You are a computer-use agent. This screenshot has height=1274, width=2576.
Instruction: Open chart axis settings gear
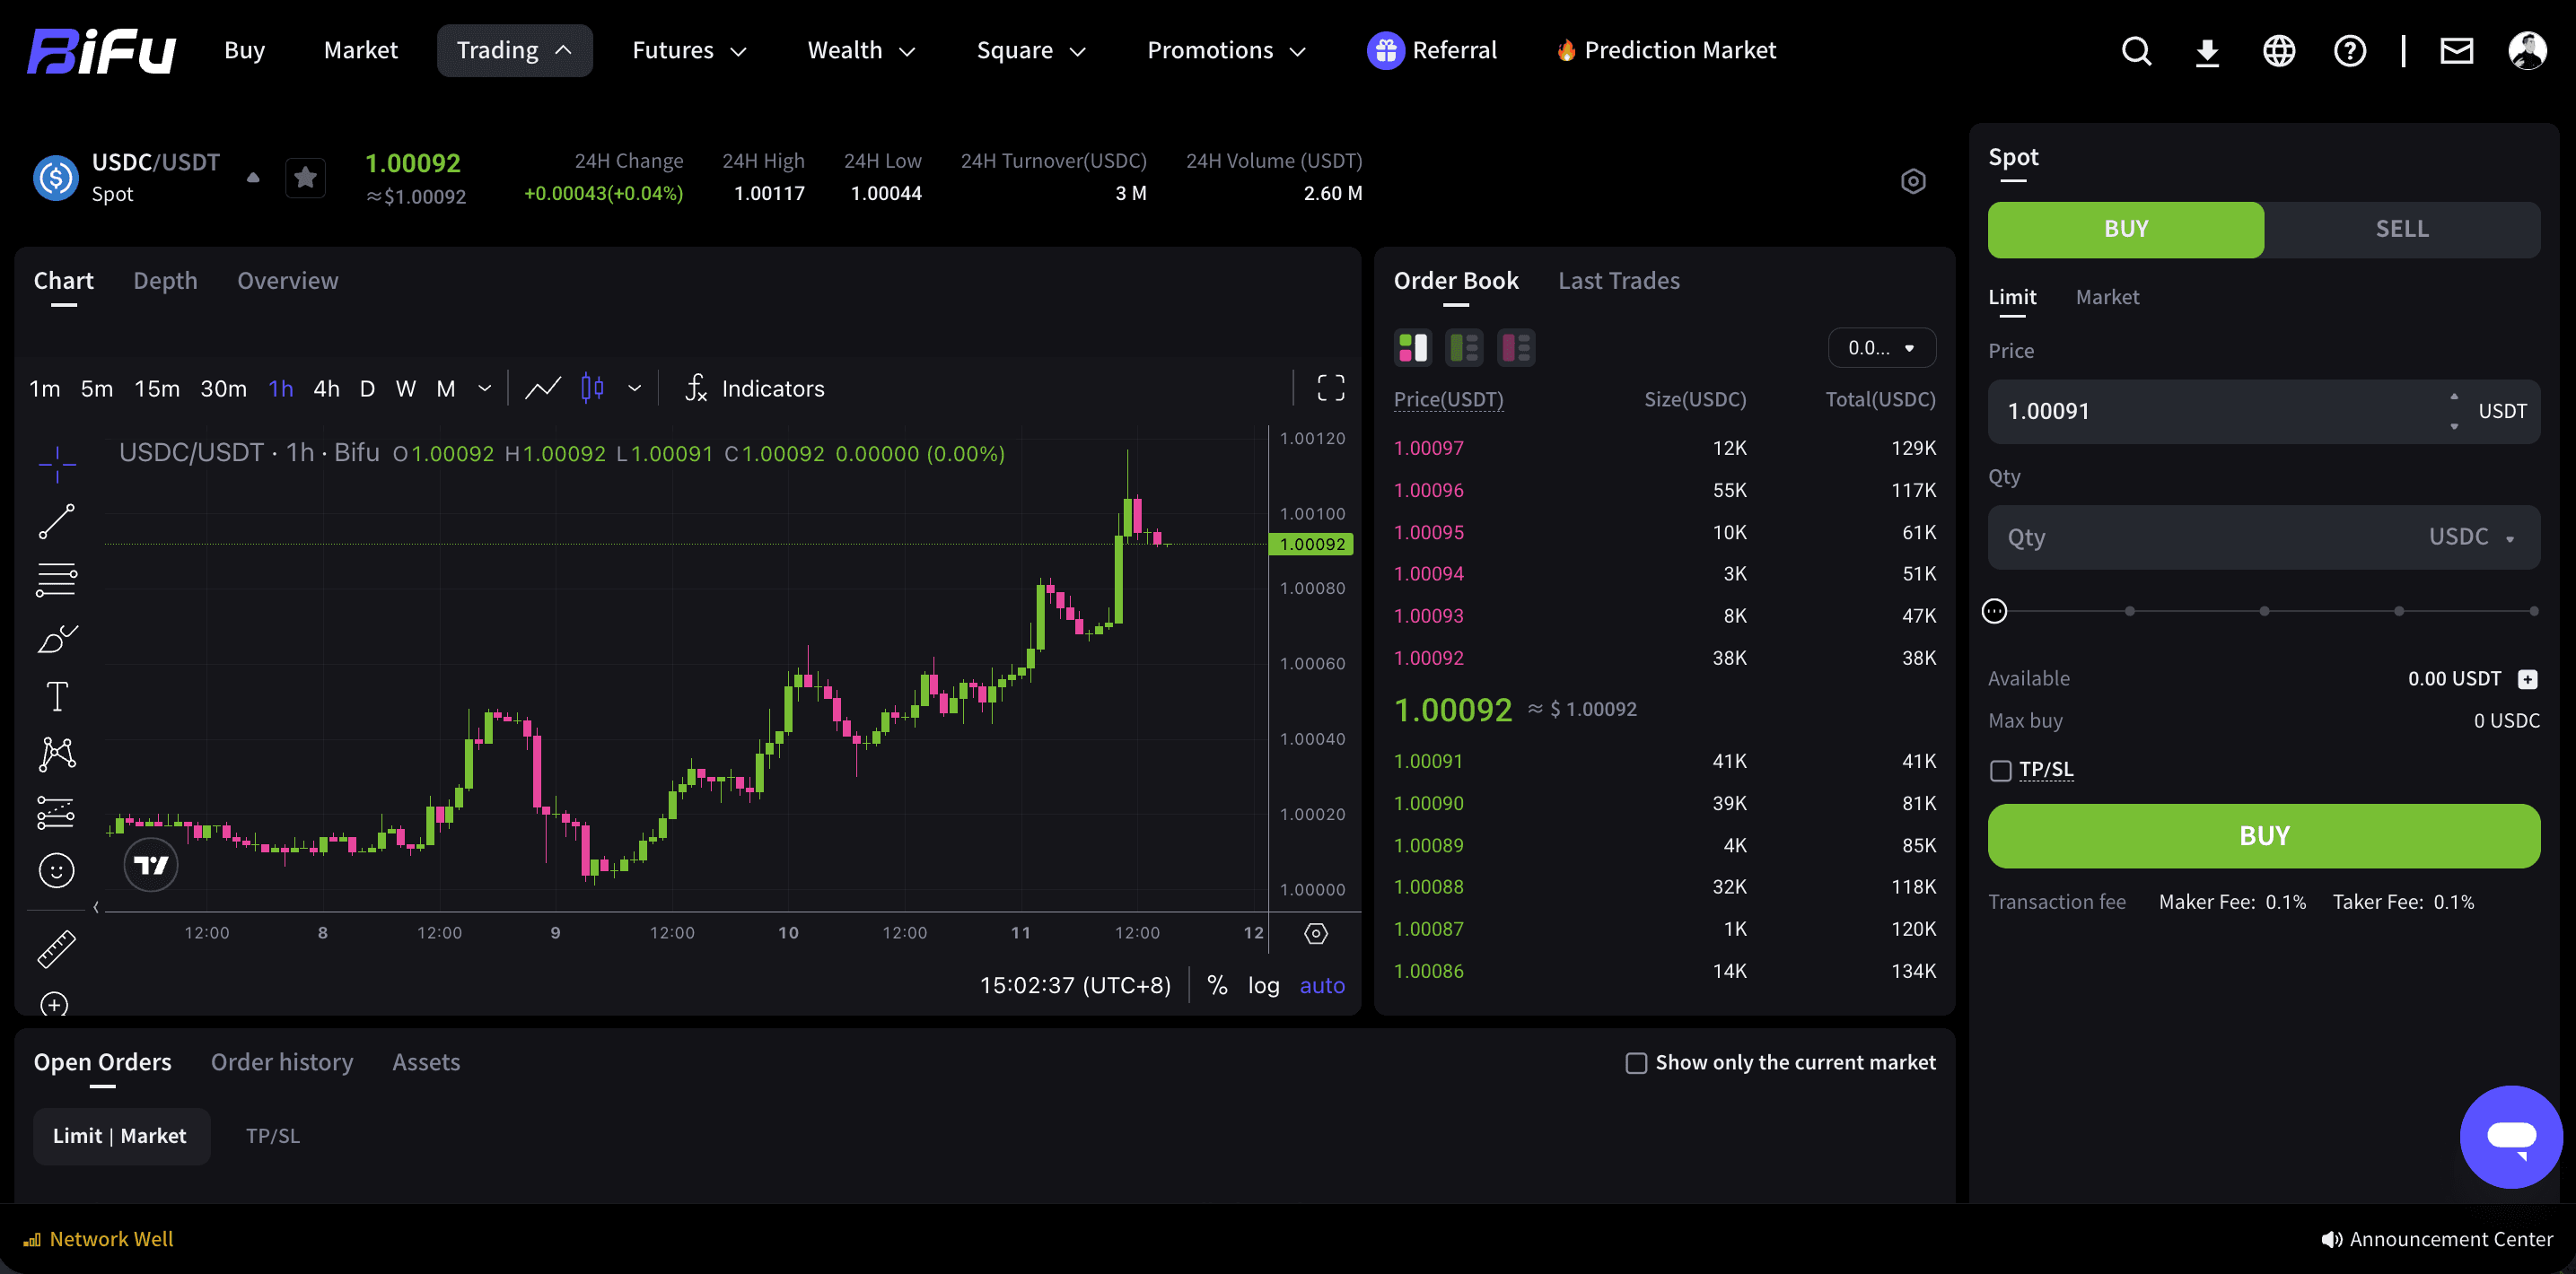click(1316, 933)
